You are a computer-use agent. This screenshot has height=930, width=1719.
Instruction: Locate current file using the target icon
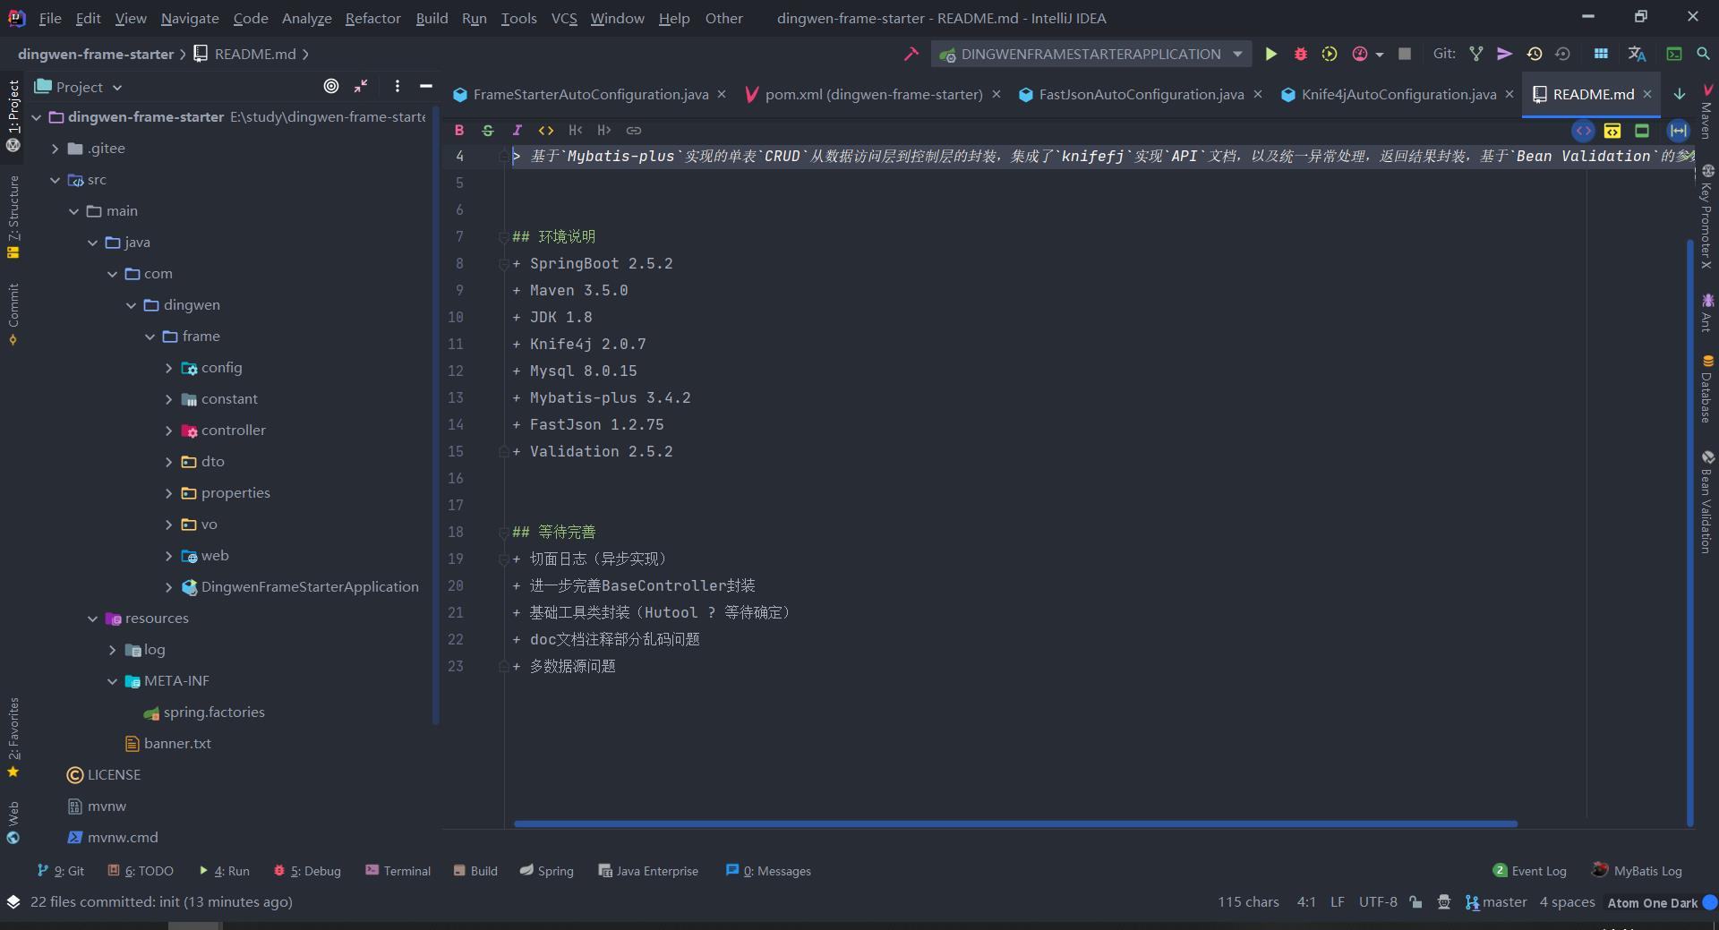(331, 86)
